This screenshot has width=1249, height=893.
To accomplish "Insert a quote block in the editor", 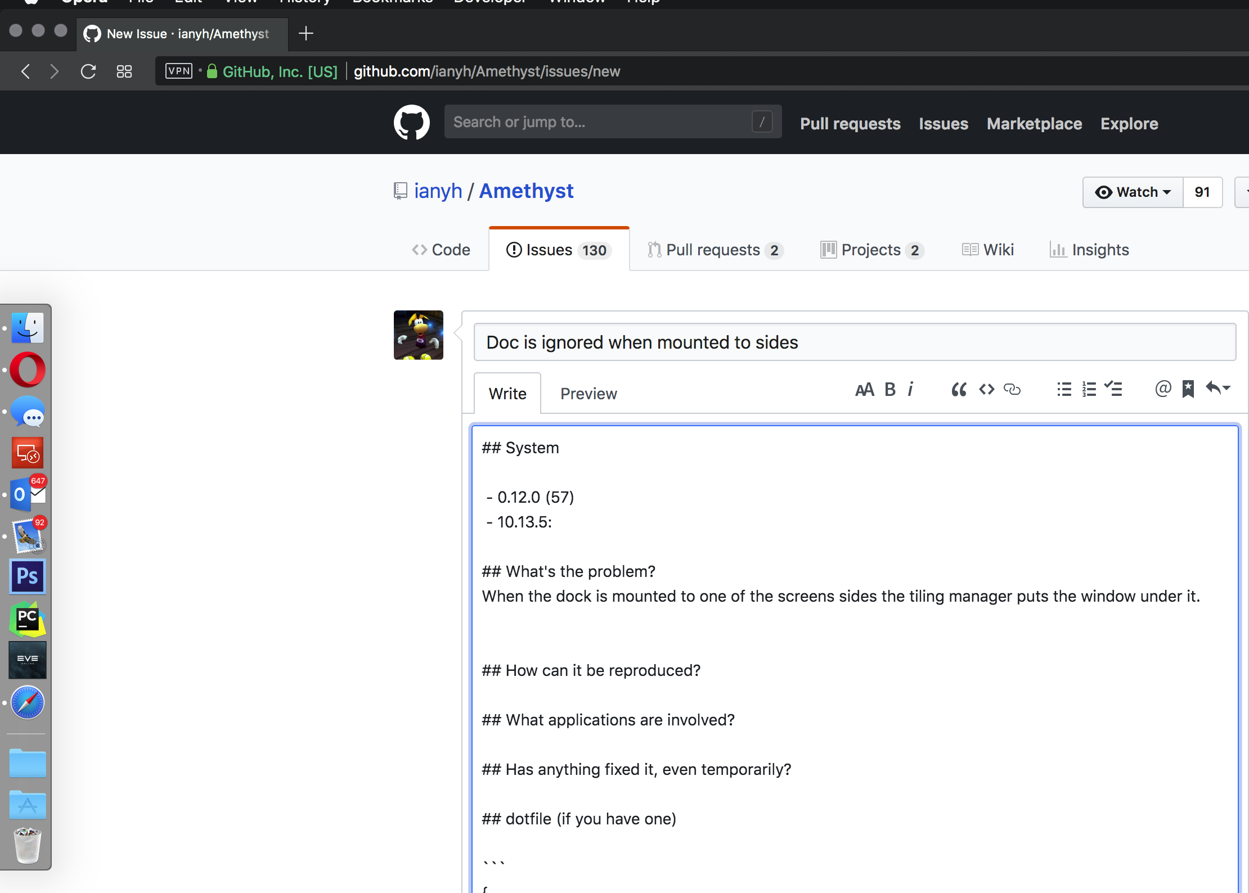I will click(958, 389).
